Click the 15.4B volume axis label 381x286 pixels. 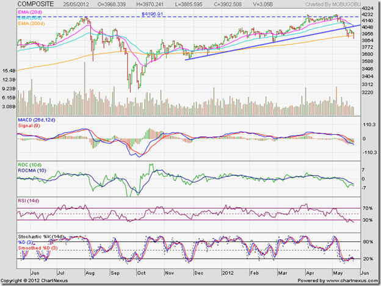(9, 71)
